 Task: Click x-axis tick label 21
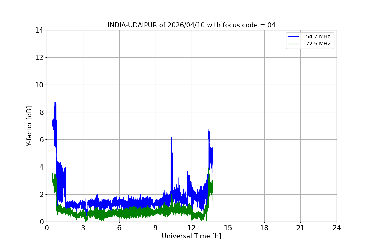[300, 228]
